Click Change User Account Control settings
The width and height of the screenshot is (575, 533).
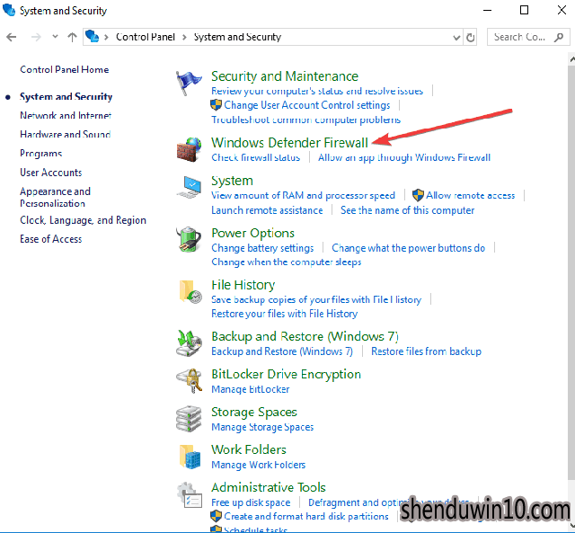point(307,105)
